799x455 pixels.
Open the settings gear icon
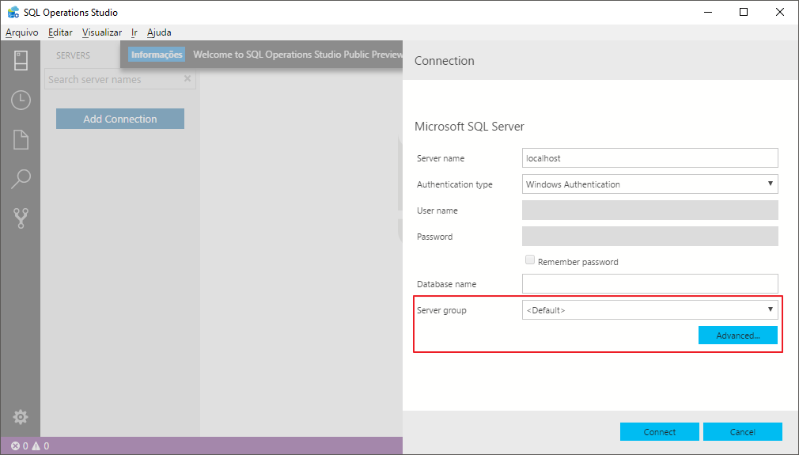click(21, 417)
